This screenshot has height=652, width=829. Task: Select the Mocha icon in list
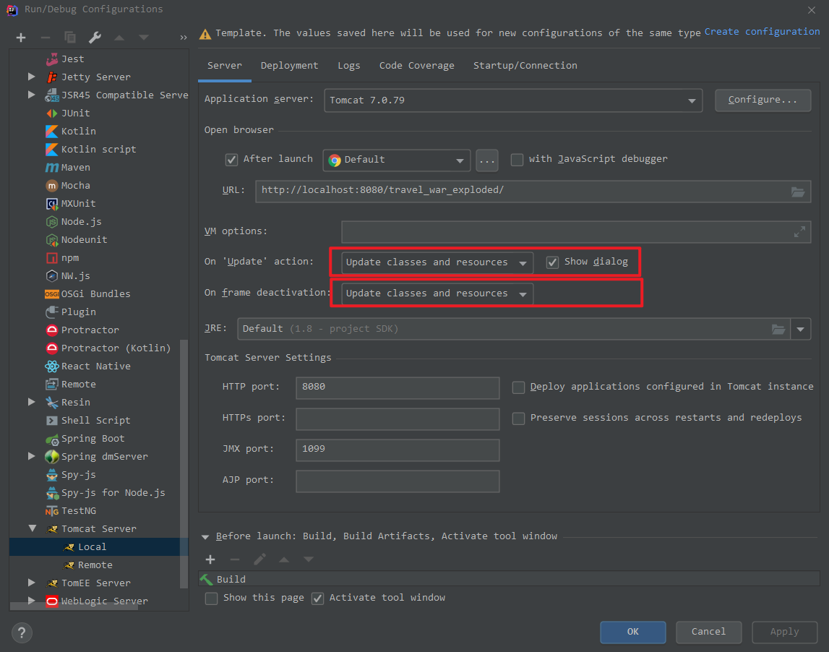point(52,186)
